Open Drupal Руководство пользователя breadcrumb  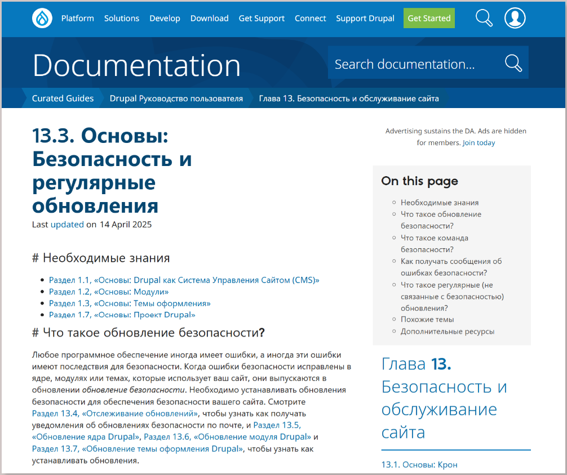click(176, 98)
